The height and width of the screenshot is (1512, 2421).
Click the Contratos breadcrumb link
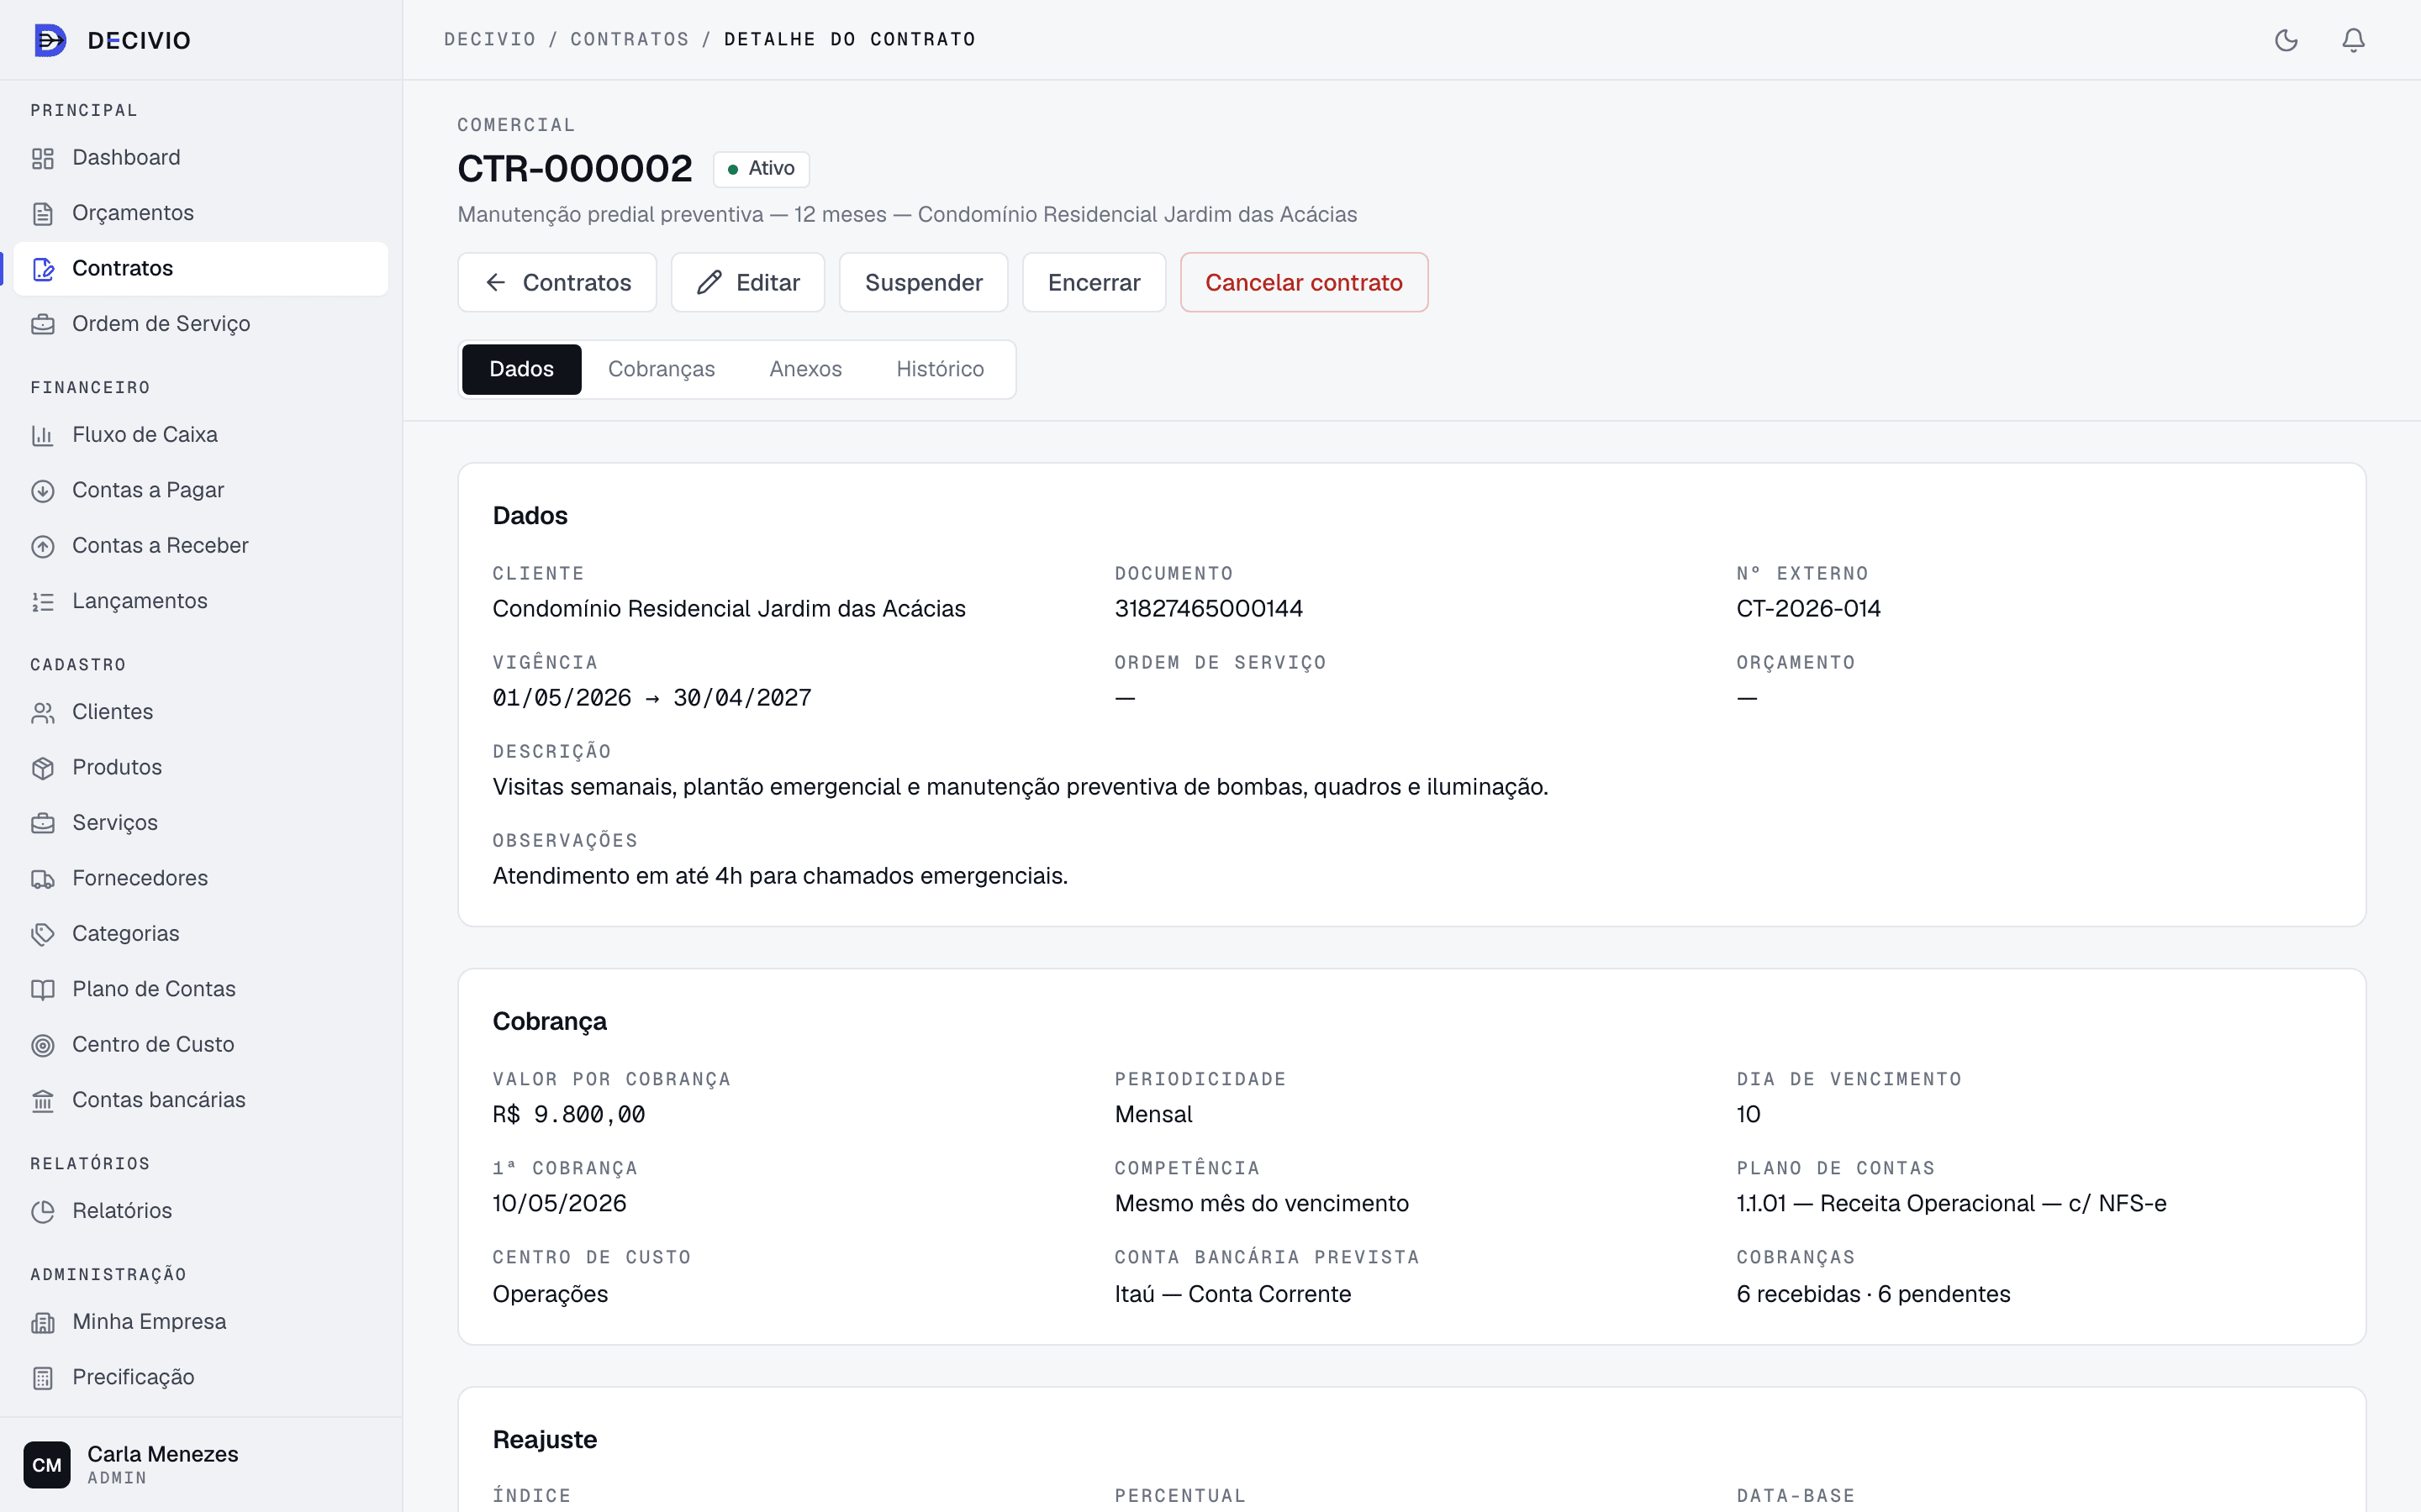[630, 39]
